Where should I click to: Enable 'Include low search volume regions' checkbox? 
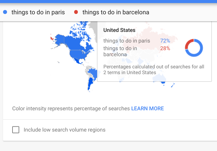tap(16, 130)
